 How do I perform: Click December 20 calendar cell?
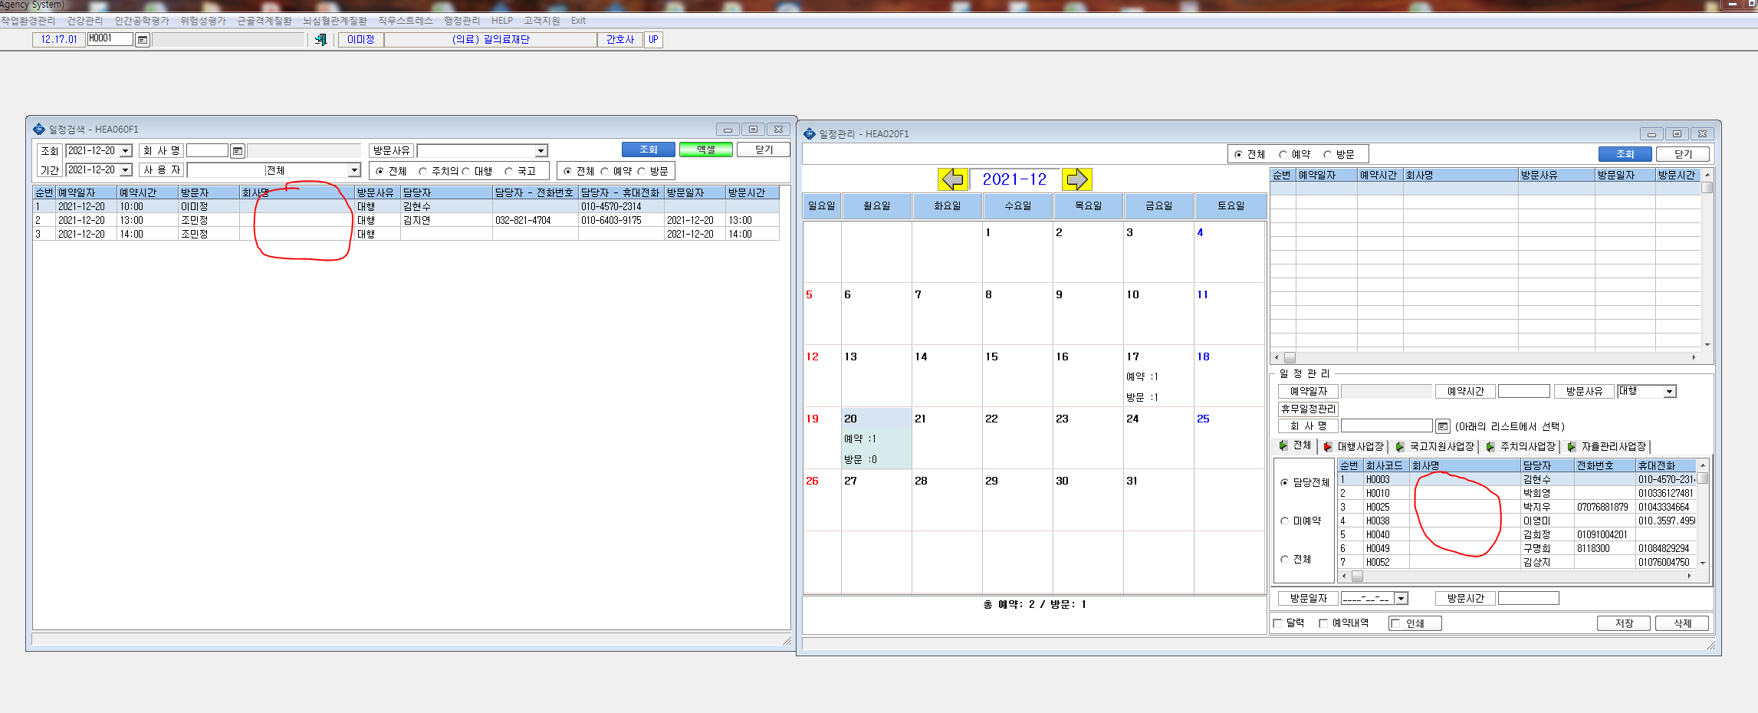point(876,439)
